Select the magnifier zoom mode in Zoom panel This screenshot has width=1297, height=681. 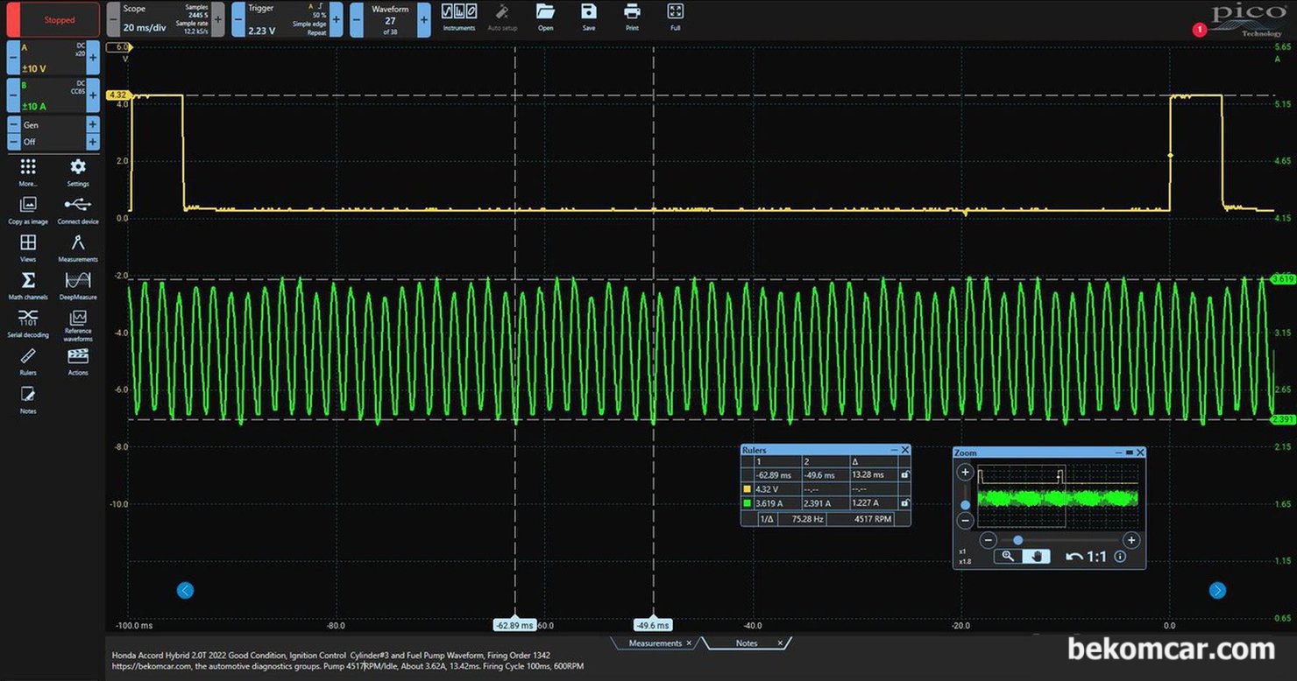[x=1008, y=556]
